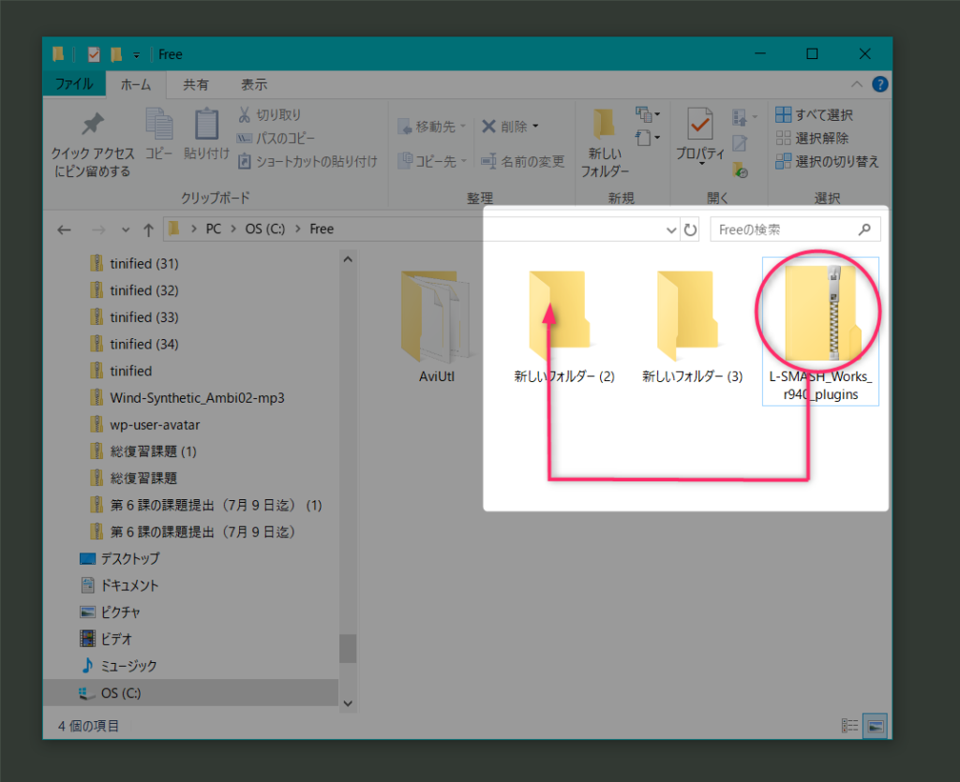Click Invert selection (選択の切り替え)

point(827,161)
